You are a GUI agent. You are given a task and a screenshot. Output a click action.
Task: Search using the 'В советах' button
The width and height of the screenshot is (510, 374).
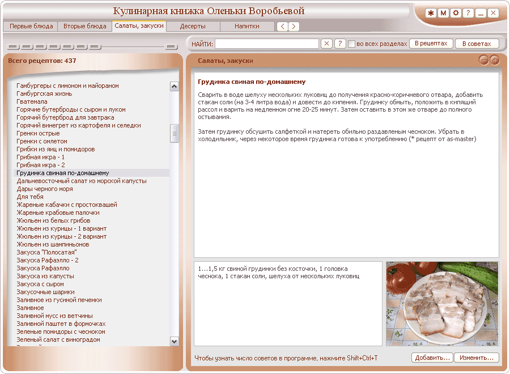coord(477,44)
